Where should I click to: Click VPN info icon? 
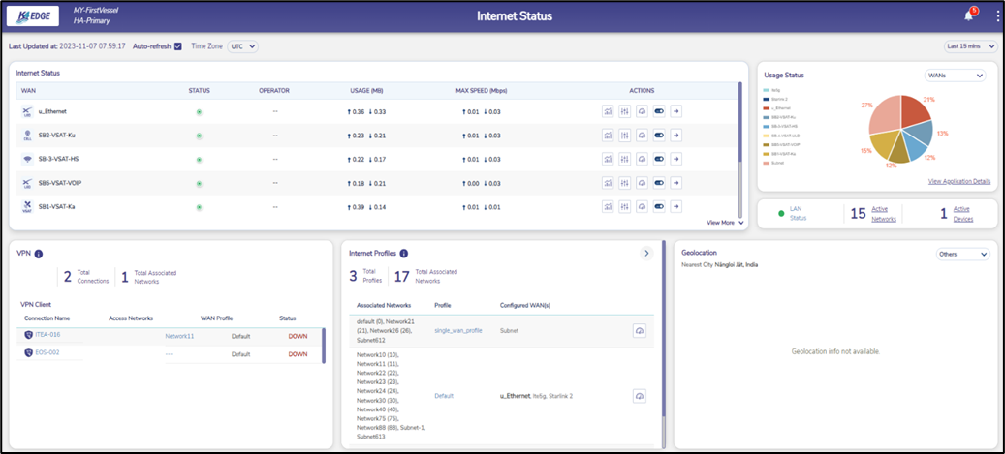[39, 254]
